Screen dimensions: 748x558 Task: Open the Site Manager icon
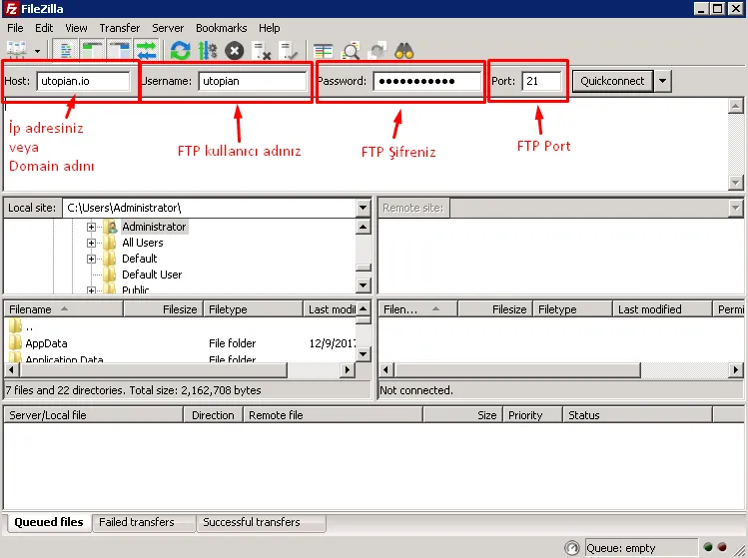click(x=17, y=50)
